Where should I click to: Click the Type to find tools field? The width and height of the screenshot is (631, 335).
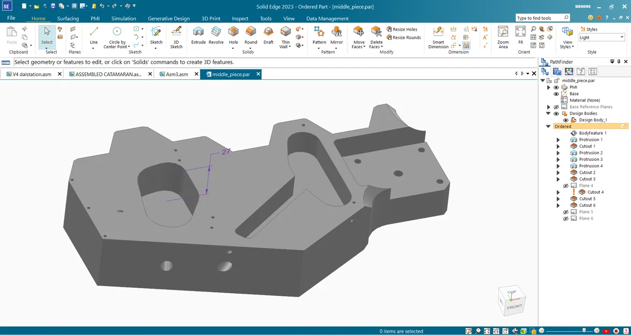pyautogui.click(x=543, y=18)
